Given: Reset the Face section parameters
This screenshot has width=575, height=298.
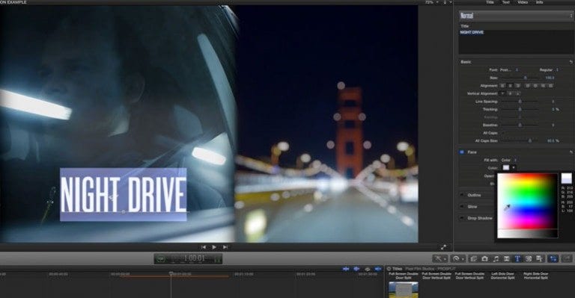Looking at the screenshot, I should (571, 152).
